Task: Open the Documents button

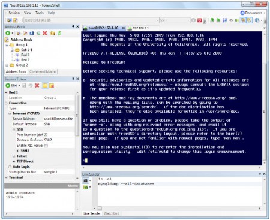Action: [x=253, y=13]
